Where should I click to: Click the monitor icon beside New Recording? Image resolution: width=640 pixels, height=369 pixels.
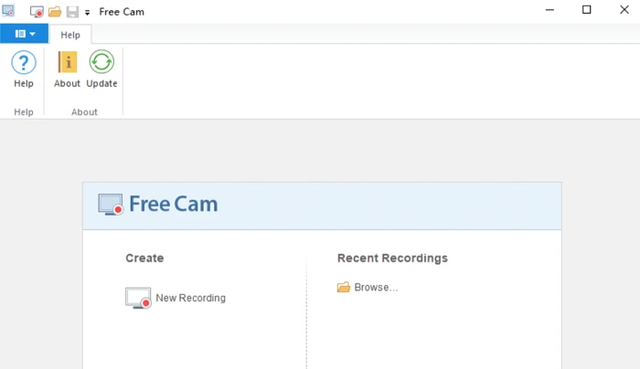(x=138, y=298)
